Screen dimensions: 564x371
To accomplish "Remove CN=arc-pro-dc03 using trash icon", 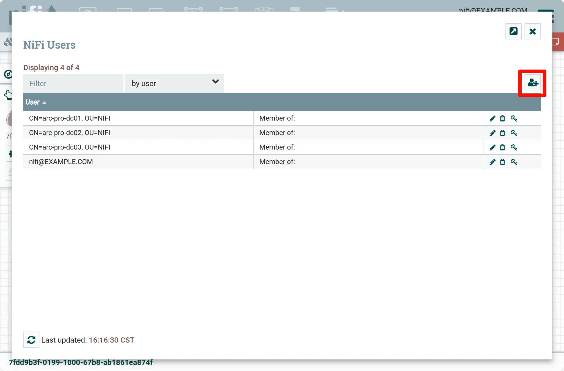I will point(502,148).
